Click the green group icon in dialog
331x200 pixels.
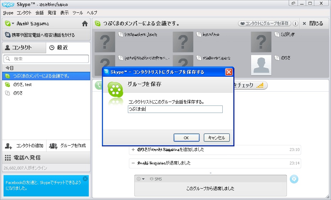pyautogui.click(x=115, y=90)
